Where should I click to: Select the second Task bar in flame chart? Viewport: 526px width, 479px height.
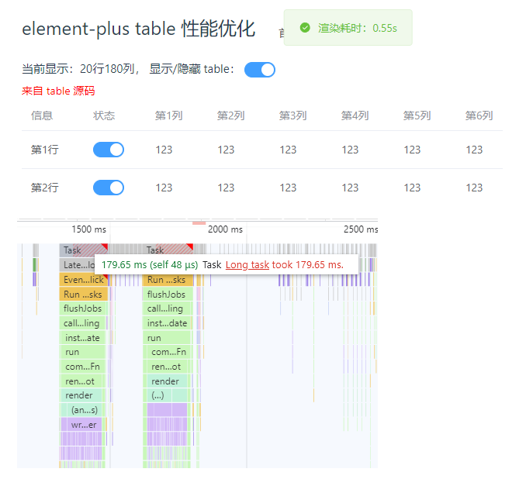point(168,250)
